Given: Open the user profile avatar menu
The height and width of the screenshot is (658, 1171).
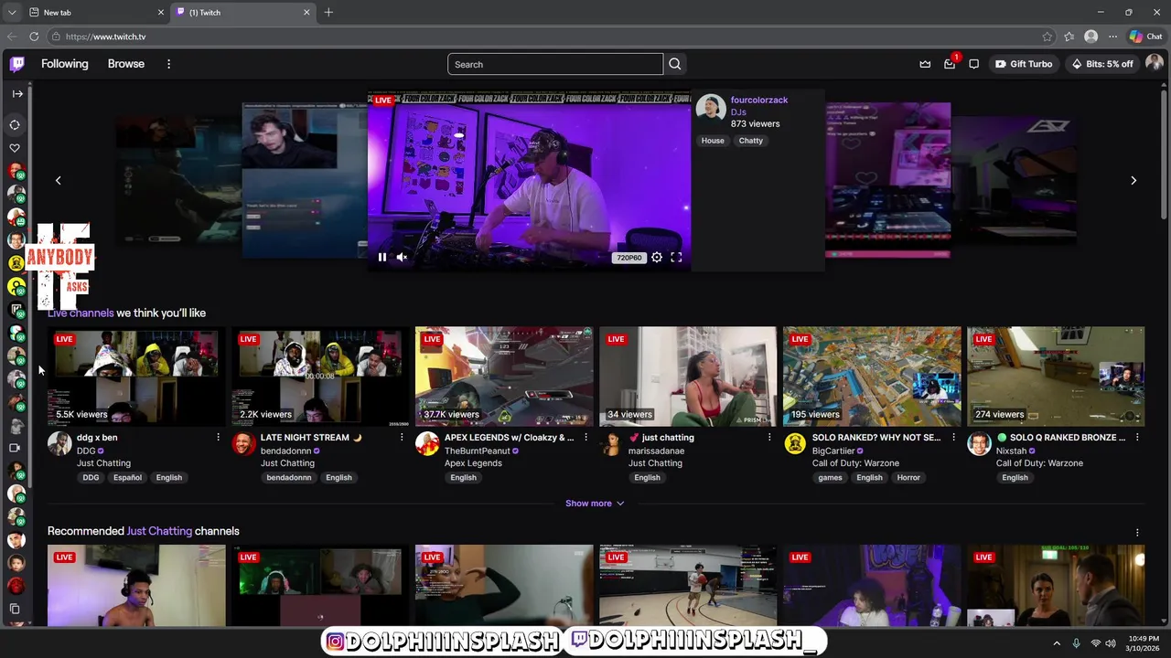Looking at the screenshot, I should pos(1154,64).
